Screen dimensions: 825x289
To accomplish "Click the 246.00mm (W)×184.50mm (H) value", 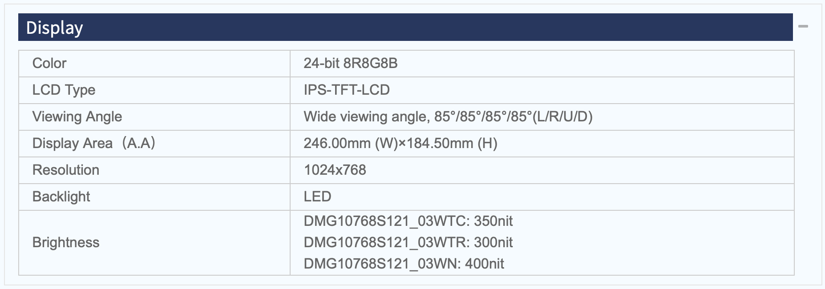I will pos(400,144).
